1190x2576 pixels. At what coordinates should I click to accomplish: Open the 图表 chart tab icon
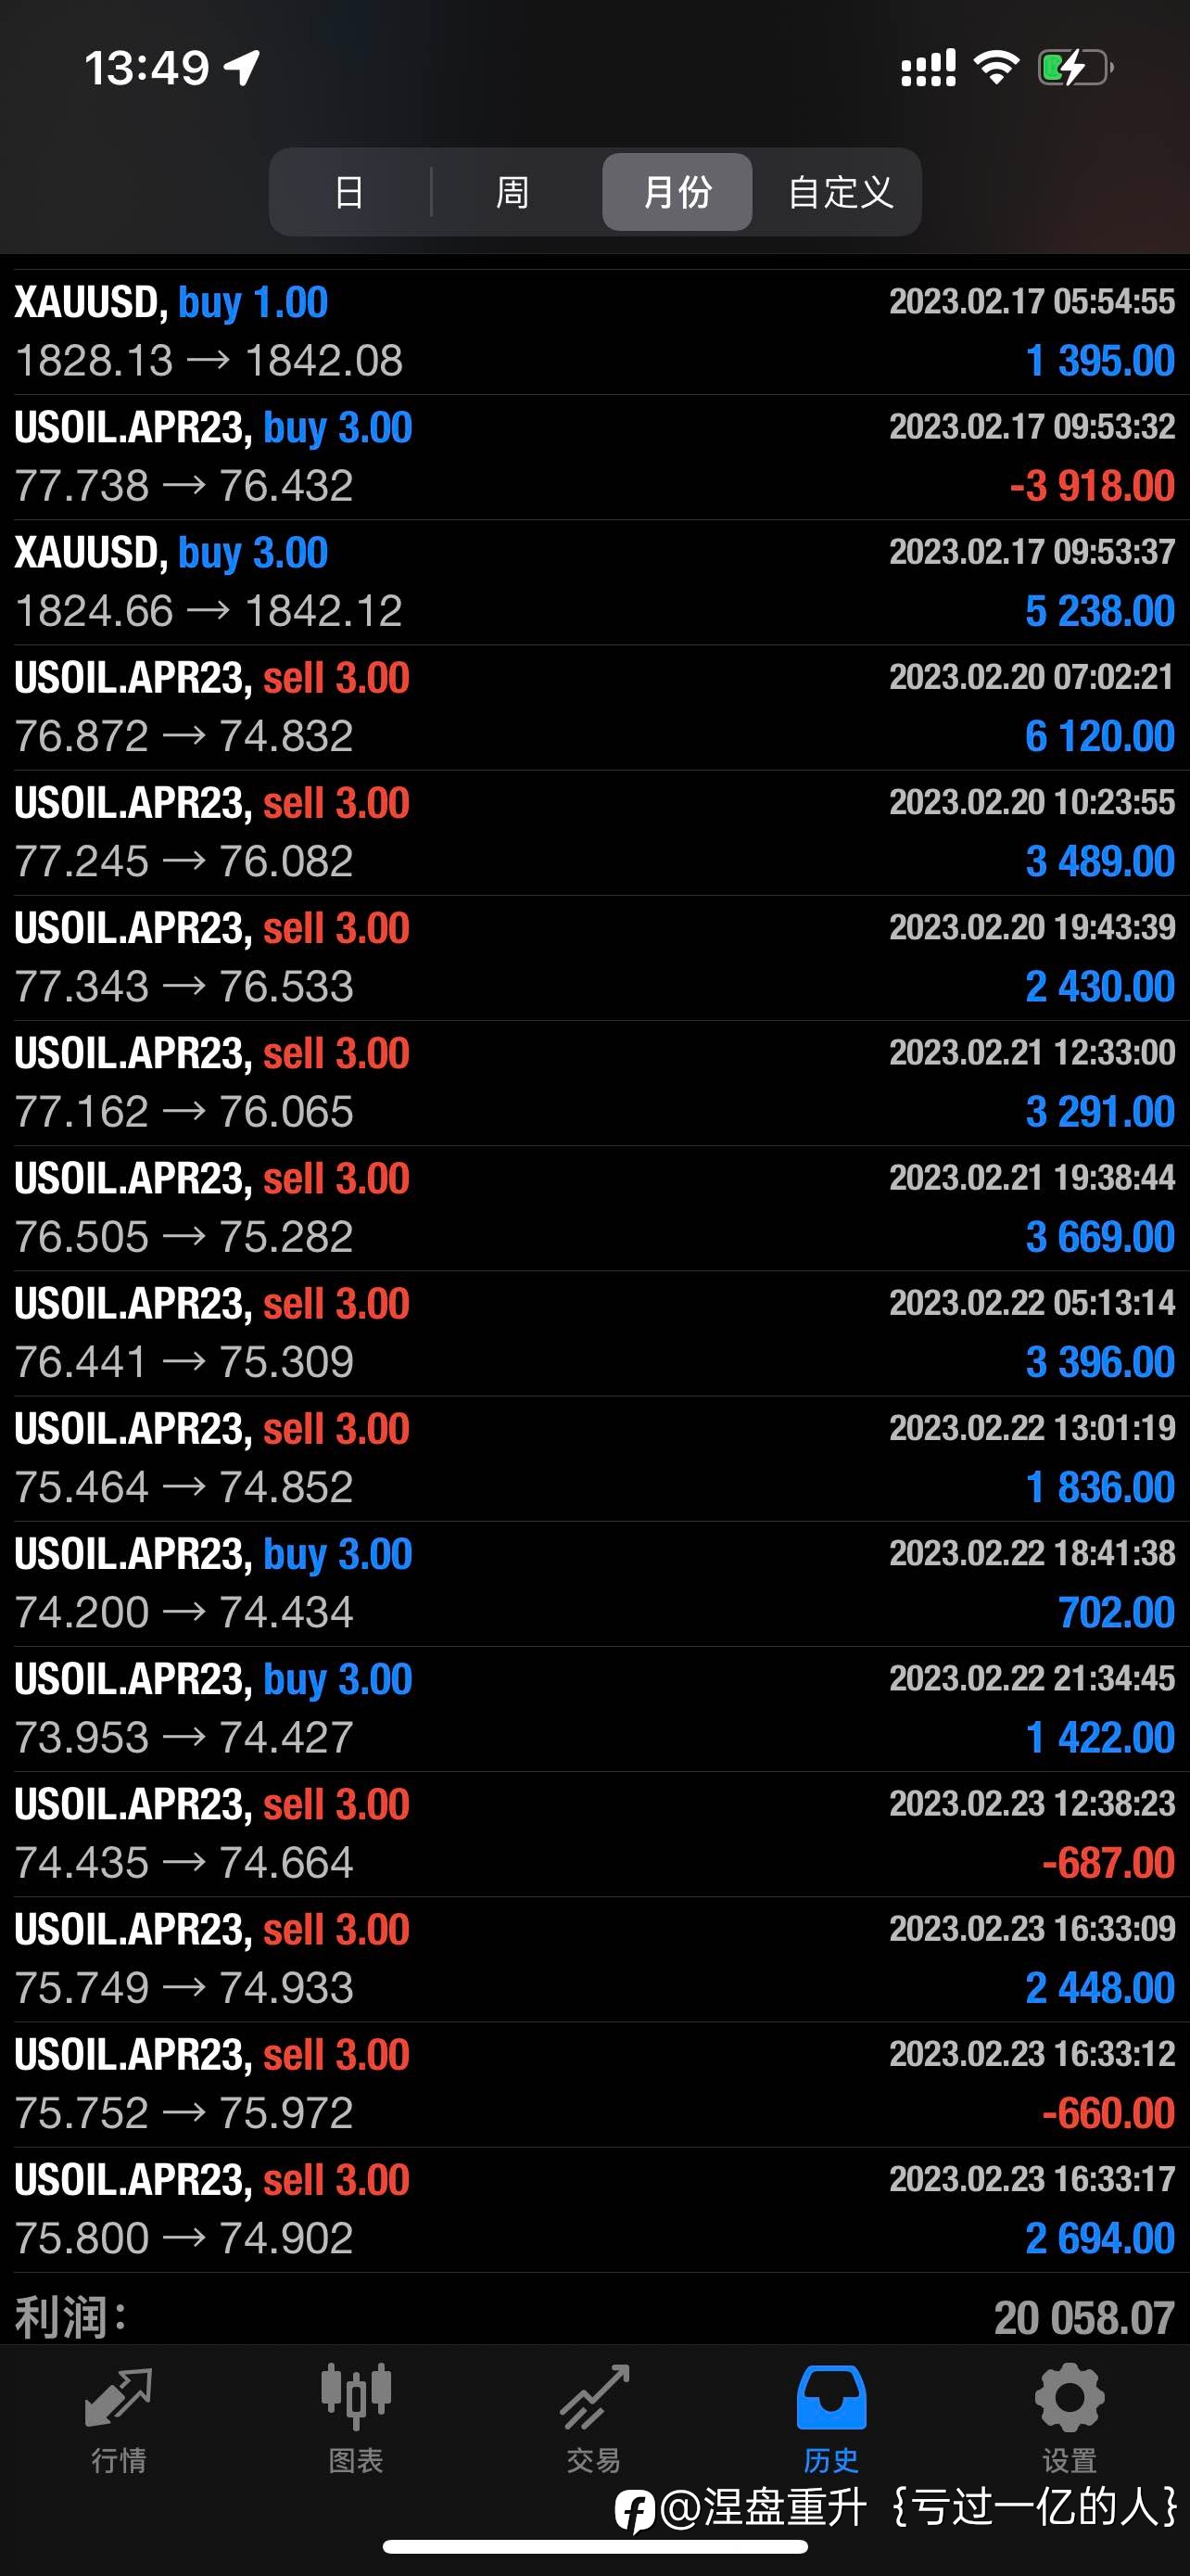point(356,2398)
